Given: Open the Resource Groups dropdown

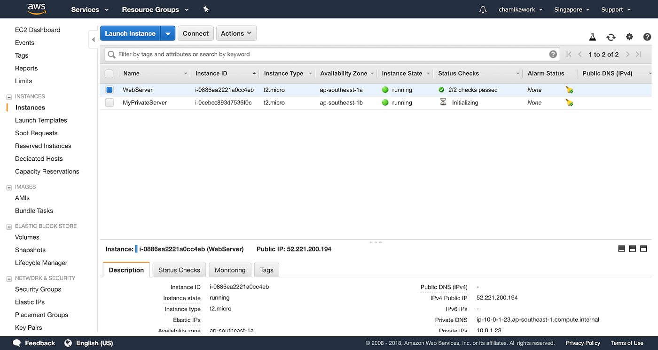Looking at the screenshot, I should 155,9.
